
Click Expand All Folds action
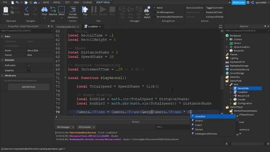(x=214, y=12)
